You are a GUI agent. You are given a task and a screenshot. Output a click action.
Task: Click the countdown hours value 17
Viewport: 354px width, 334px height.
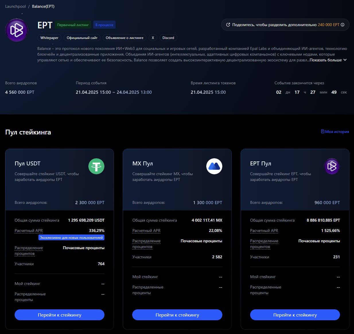pyautogui.click(x=297, y=92)
